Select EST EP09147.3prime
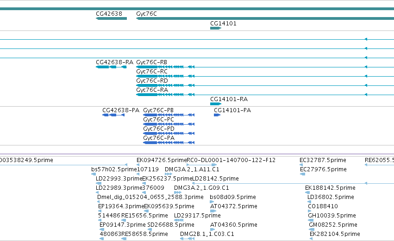This screenshot has height=241, width=394. [123, 225]
